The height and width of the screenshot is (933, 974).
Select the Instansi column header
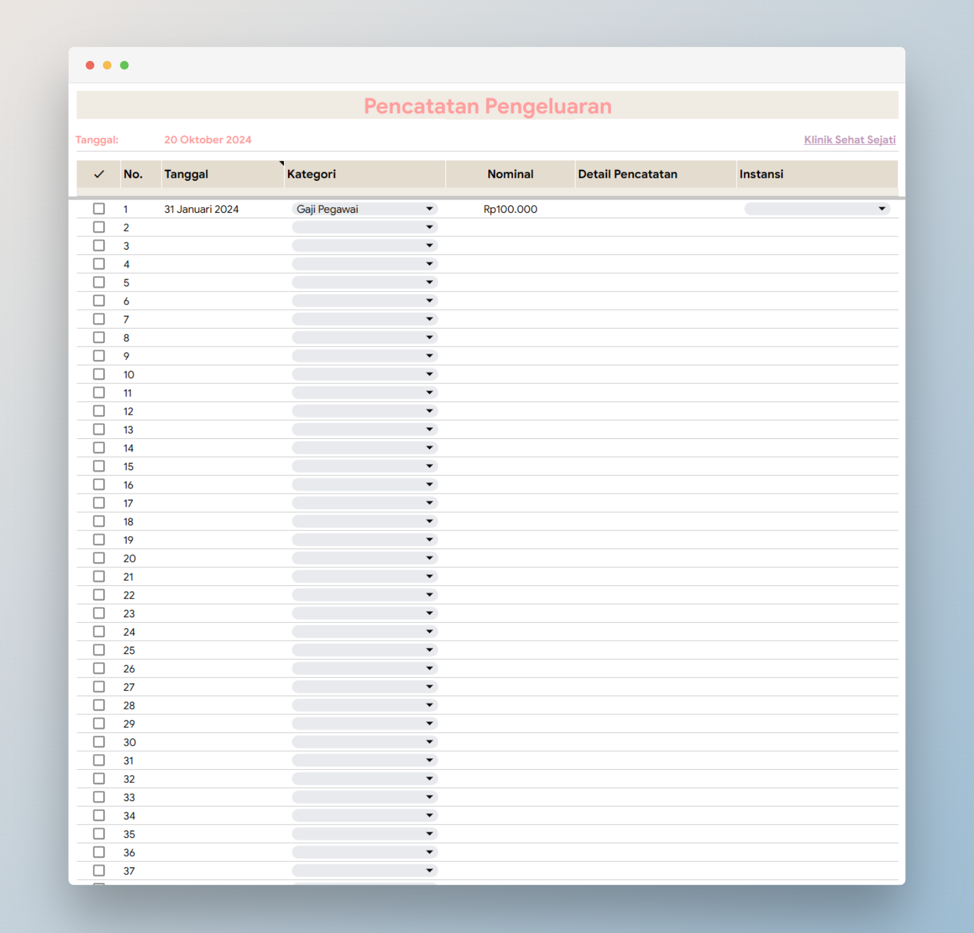pyautogui.click(x=817, y=174)
